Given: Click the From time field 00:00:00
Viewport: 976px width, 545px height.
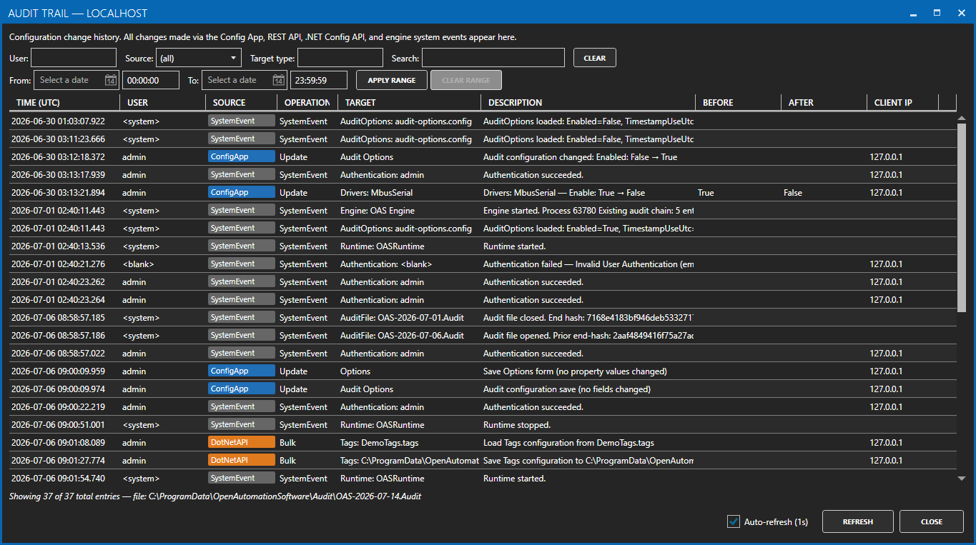Looking at the screenshot, I should (151, 80).
